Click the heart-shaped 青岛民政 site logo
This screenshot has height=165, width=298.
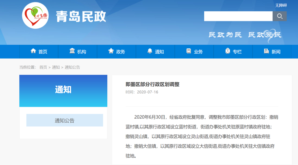point(35,15)
